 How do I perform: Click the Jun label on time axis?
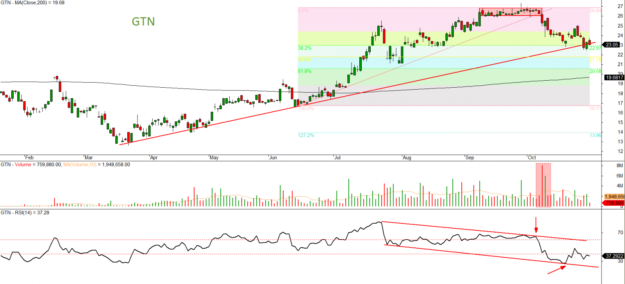pyautogui.click(x=273, y=158)
